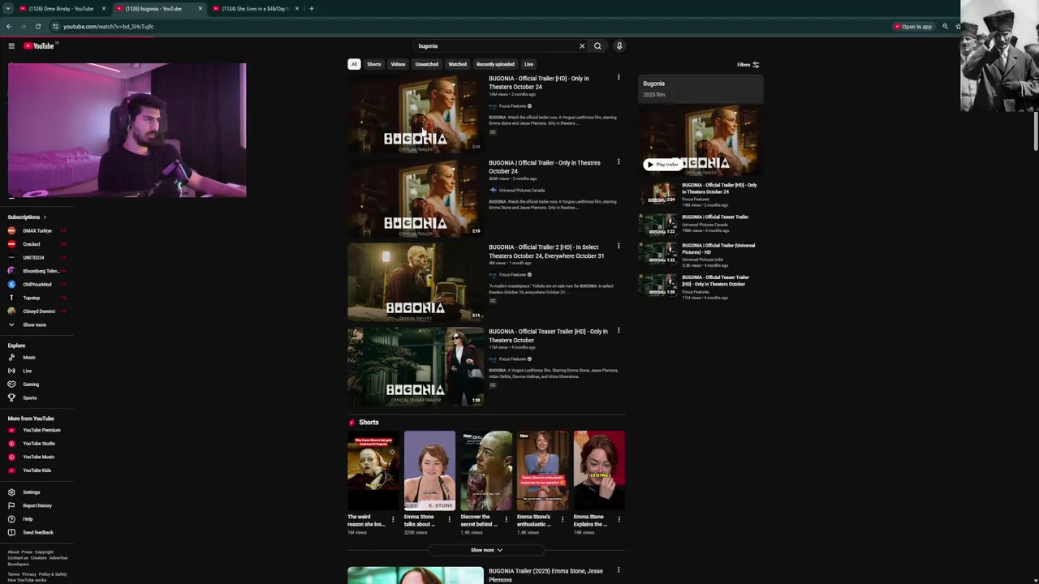The height and width of the screenshot is (584, 1039).
Task: Select the Videos filter chip
Action: (398, 64)
